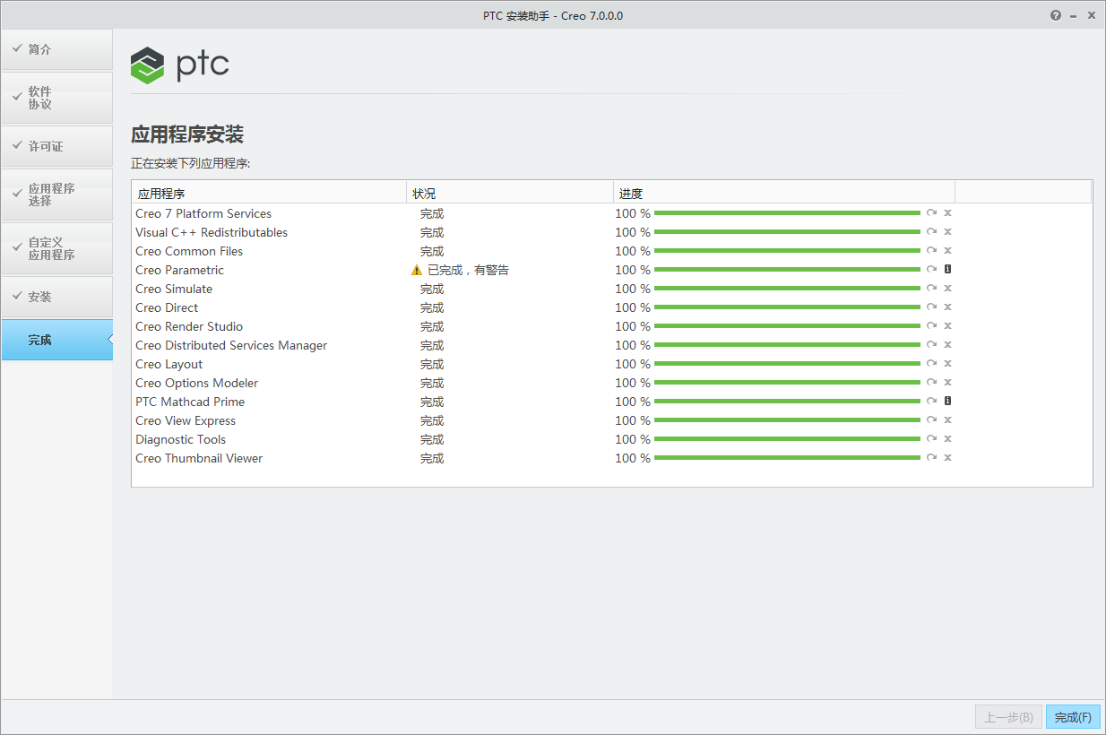Viewport: 1106px width, 735px height.
Task: Click the 状况 column header
Action: (510, 193)
